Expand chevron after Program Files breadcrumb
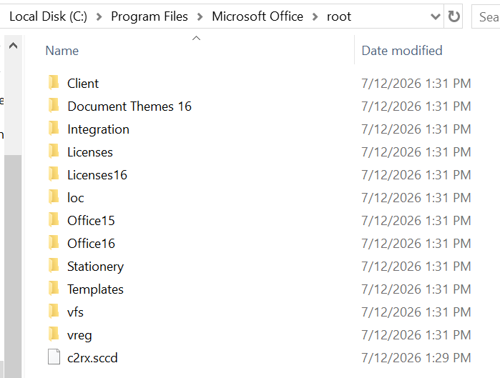 pyautogui.click(x=200, y=17)
